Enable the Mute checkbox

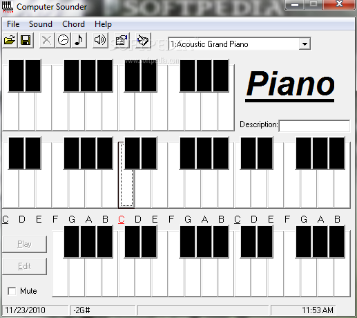pyautogui.click(x=12, y=291)
